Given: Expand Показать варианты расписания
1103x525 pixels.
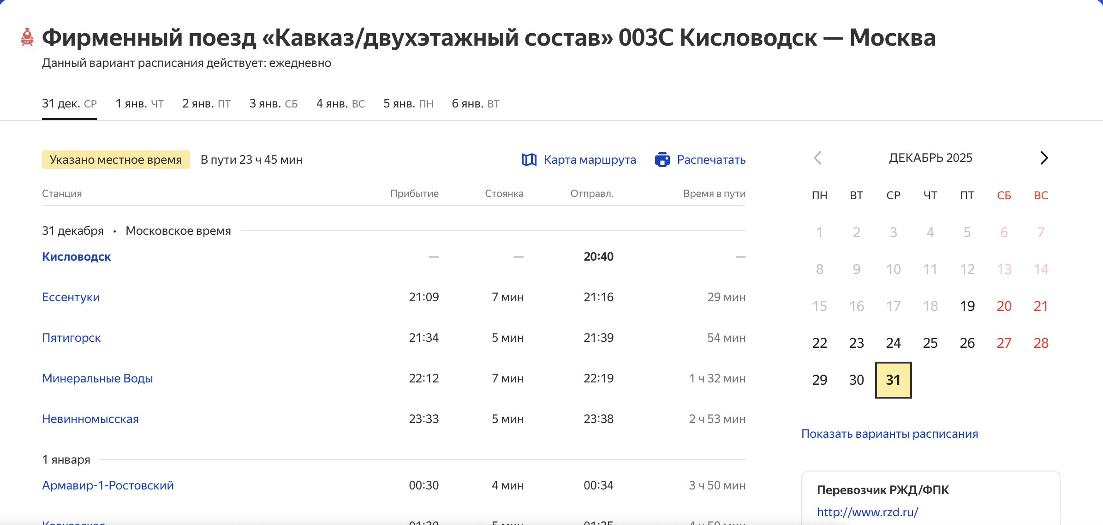Looking at the screenshot, I should pyautogui.click(x=889, y=434).
